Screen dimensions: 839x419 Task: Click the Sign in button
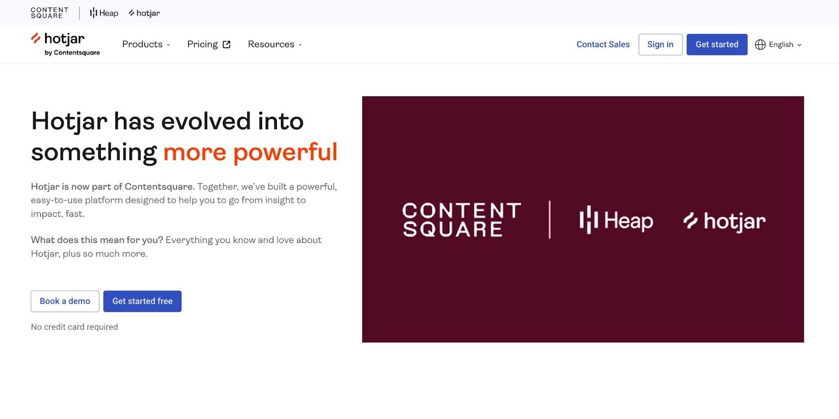pos(660,45)
